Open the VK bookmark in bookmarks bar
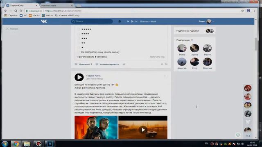The image size is (262, 147). point(23,16)
